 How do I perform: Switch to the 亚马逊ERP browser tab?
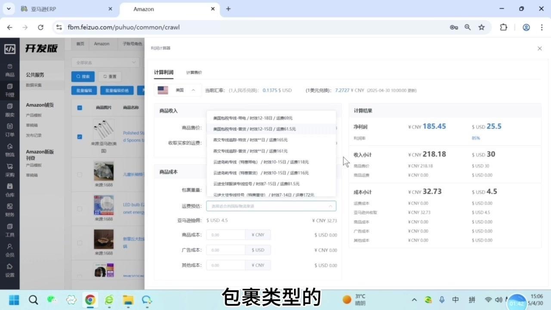(66, 9)
